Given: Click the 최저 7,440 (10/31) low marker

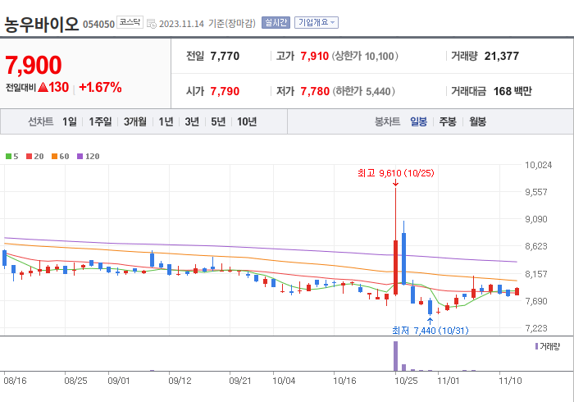Looking at the screenshot, I should 430,331.
